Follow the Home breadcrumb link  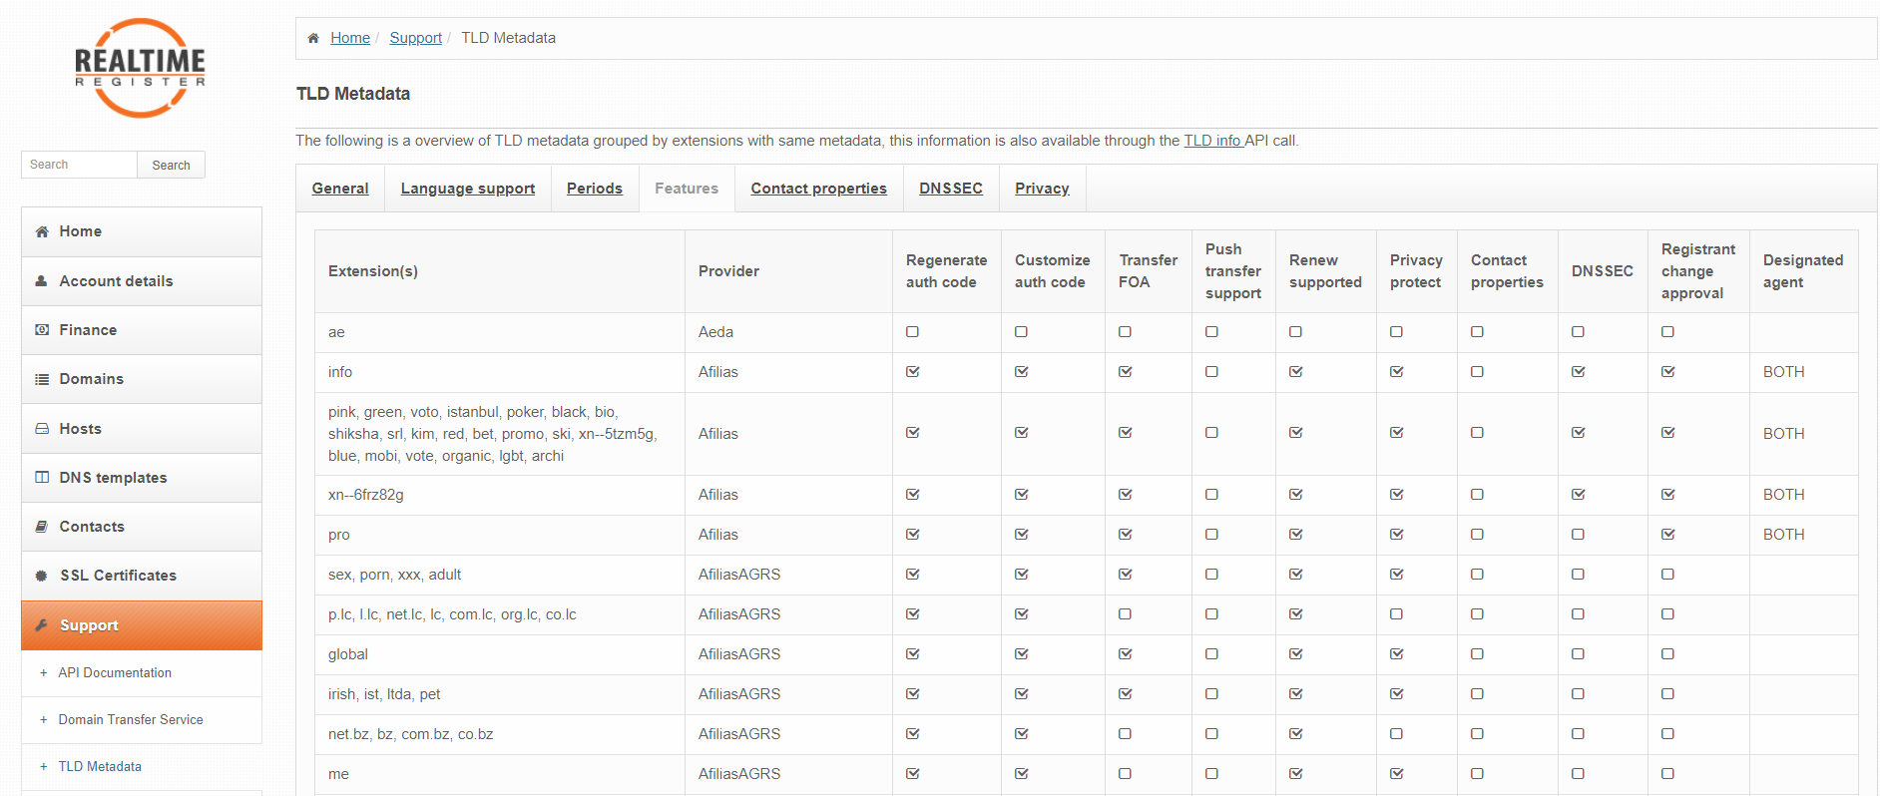[350, 38]
